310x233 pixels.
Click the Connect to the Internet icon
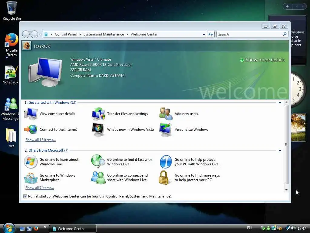(31, 129)
